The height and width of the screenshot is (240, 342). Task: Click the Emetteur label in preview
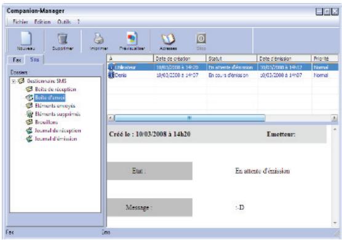click(281, 134)
